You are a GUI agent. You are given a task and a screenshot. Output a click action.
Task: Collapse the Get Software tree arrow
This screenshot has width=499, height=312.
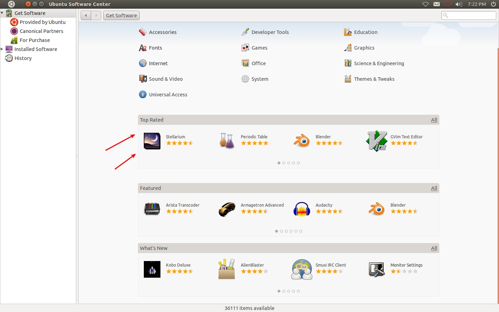tap(2, 13)
